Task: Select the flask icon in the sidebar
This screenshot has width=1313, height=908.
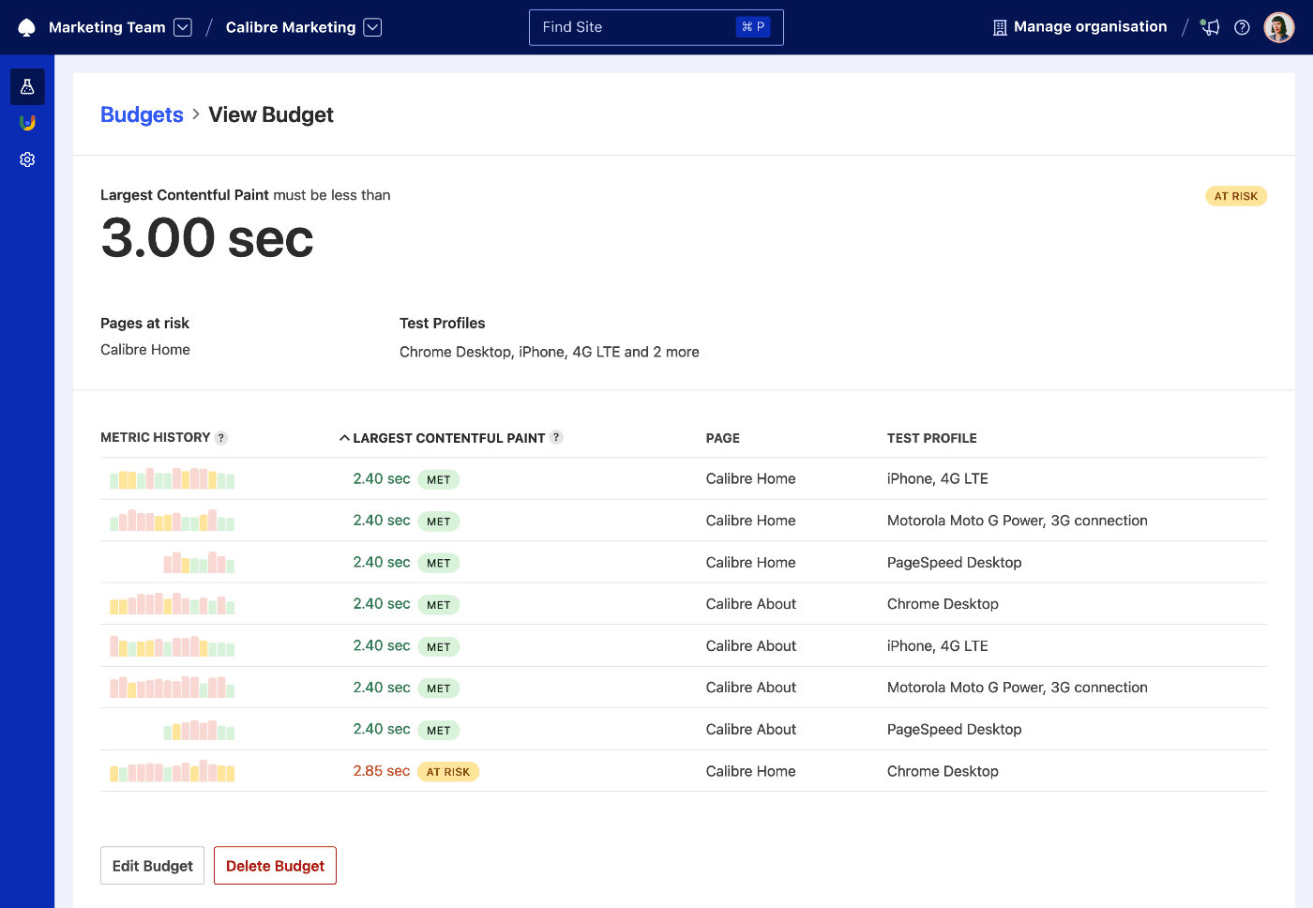Action: click(26, 85)
